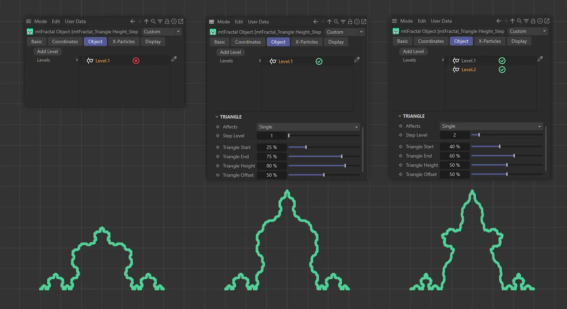Image resolution: width=567 pixels, height=309 pixels.
Task: Click Add Level button above the Level.2 list
Action: pyautogui.click(x=413, y=51)
